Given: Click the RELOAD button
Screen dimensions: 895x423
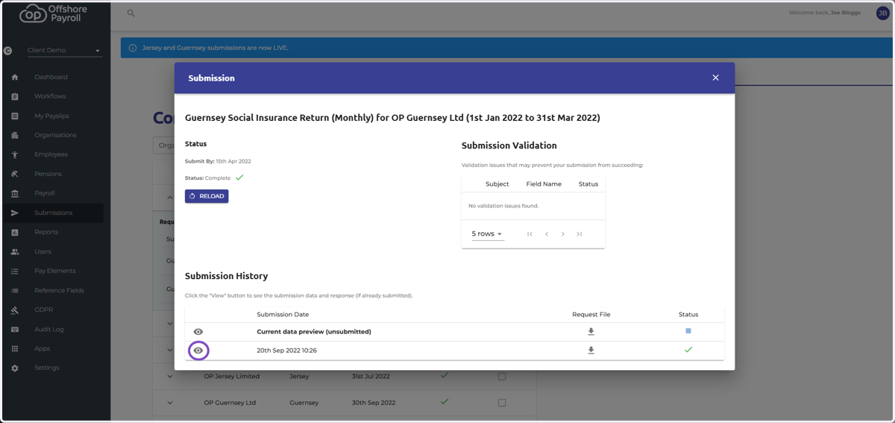Looking at the screenshot, I should click(207, 196).
